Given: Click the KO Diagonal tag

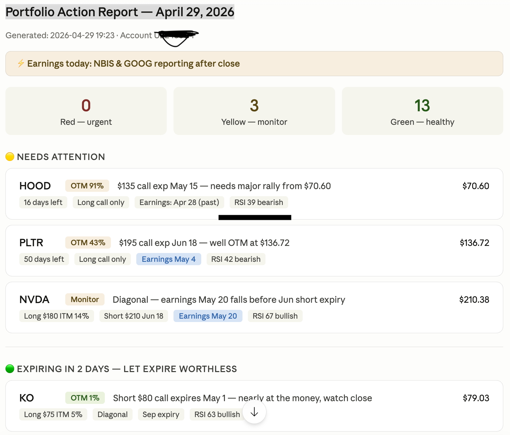Looking at the screenshot, I should click(113, 414).
